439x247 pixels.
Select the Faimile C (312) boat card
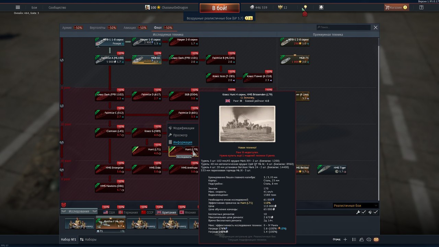pyautogui.click(x=110, y=115)
